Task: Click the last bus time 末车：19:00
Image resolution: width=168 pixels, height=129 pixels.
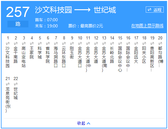Action: 46,26
